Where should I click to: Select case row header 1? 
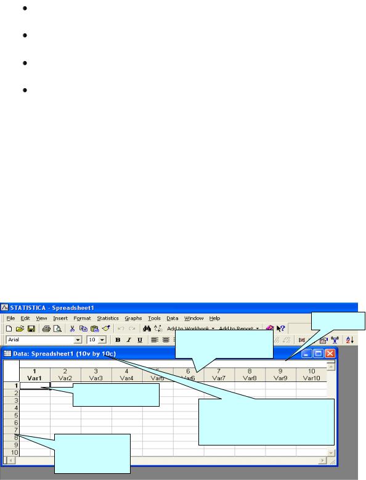pos(11,385)
